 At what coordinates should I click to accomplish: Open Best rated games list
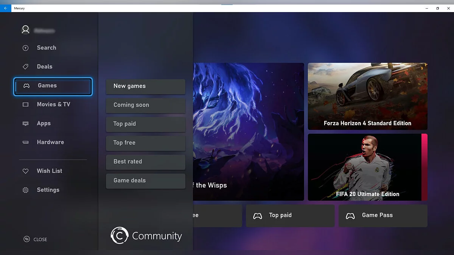pyautogui.click(x=146, y=162)
